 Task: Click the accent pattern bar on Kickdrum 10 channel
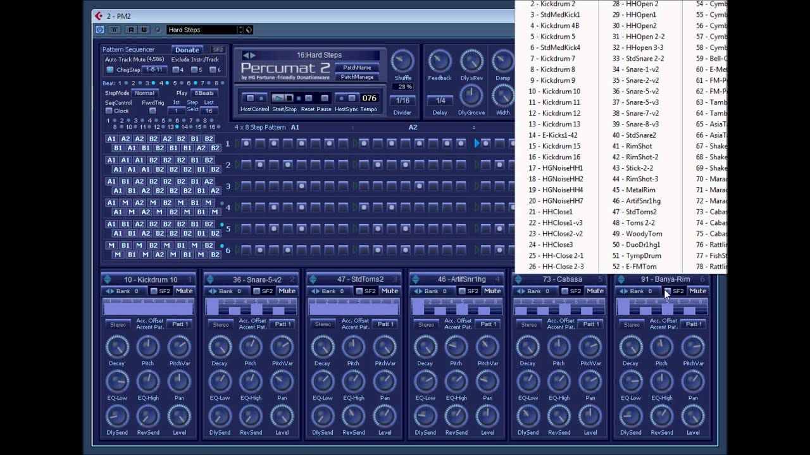[148, 306]
